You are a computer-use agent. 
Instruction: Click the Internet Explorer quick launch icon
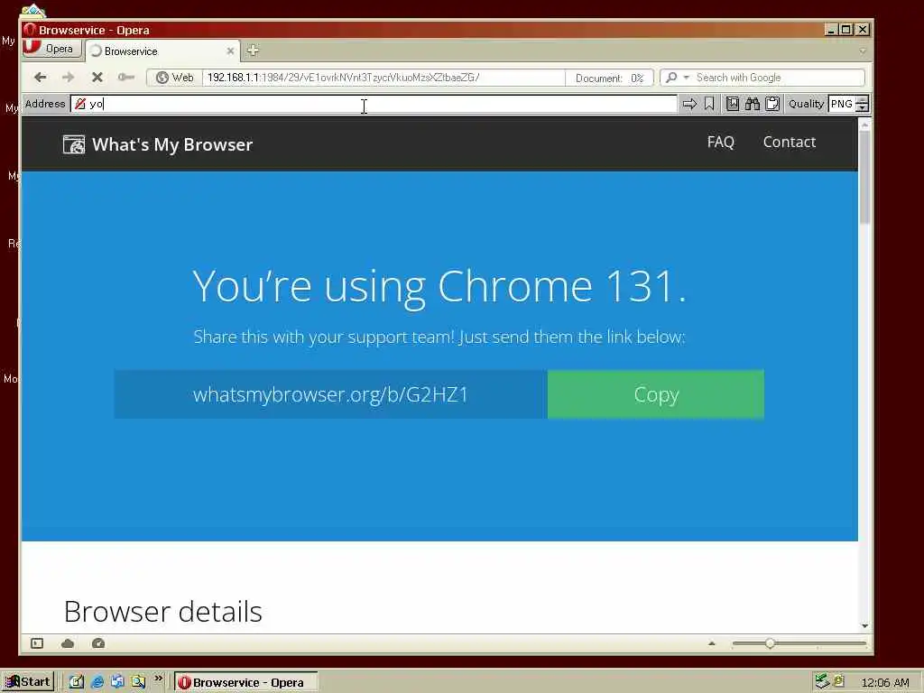pyautogui.click(x=97, y=682)
